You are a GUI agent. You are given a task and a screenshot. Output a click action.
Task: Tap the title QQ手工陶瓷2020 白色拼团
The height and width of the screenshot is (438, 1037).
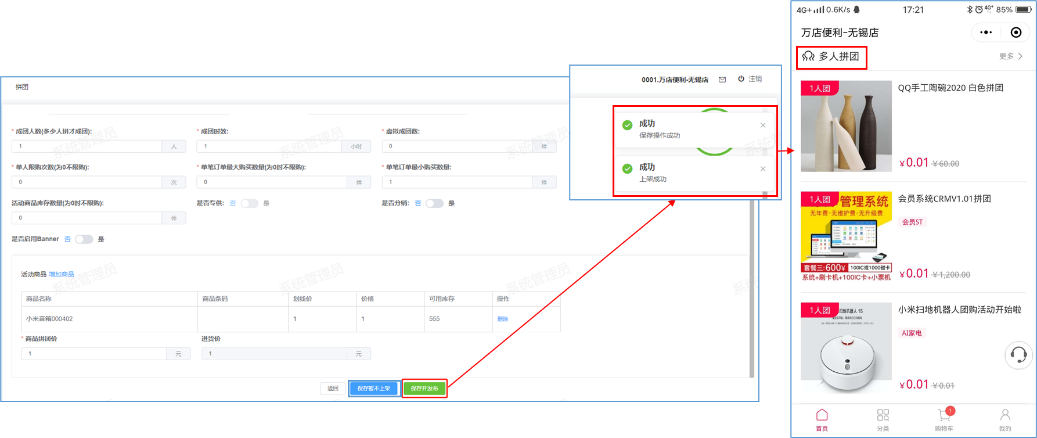click(x=950, y=88)
